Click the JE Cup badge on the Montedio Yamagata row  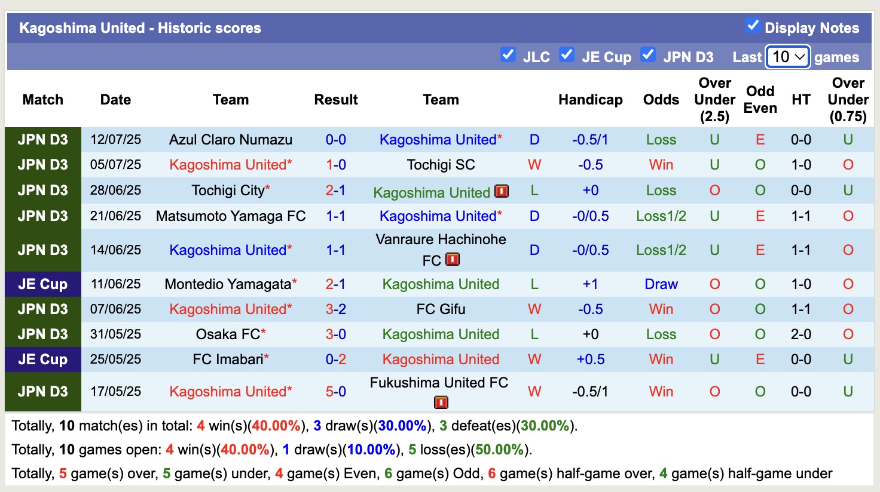(42, 284)
